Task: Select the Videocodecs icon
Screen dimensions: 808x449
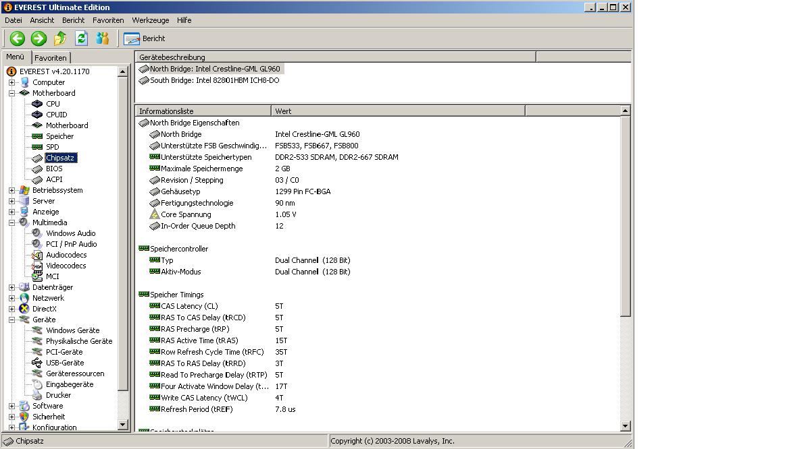Action: 37,266
